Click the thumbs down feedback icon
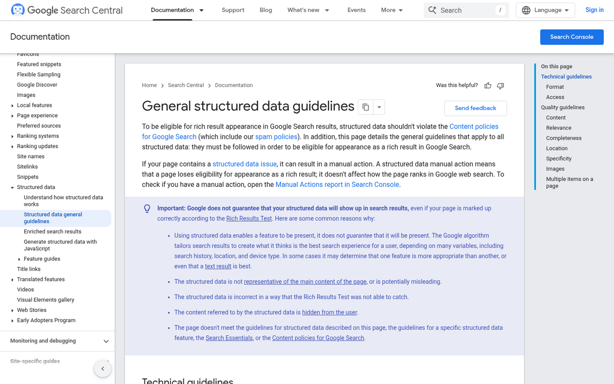The height and width of the screenshot is (384, 614). click(x=500, y=86)
